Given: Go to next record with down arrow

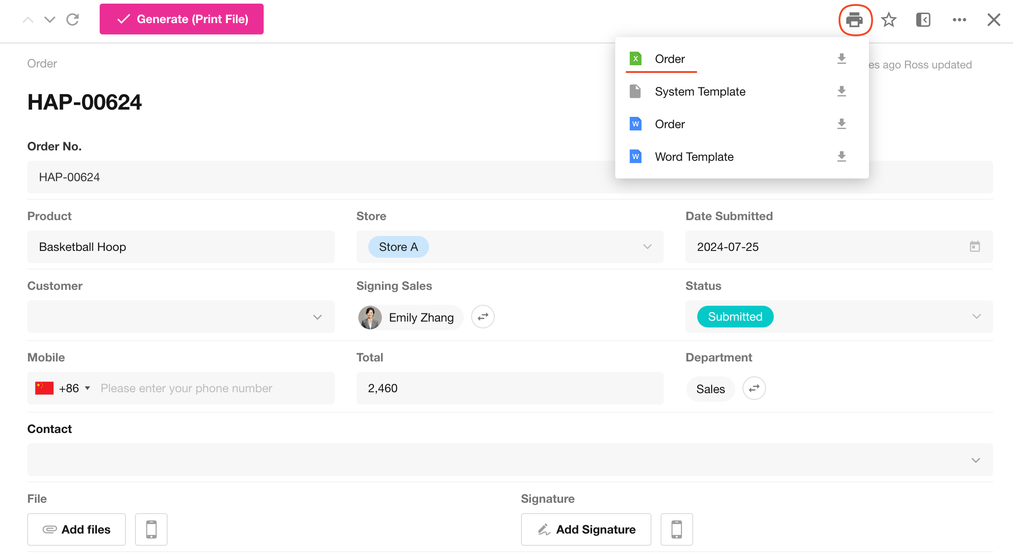Looking at the screenshot, I should (x=50, y=19).
